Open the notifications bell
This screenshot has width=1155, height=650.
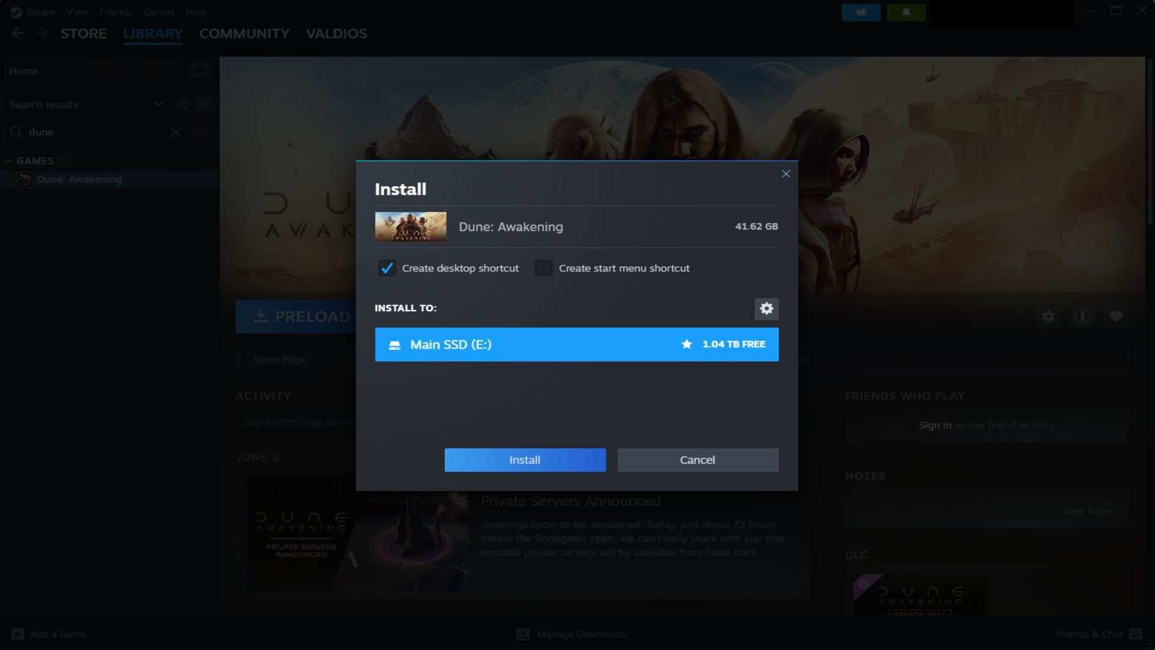(x=906, y=12)
